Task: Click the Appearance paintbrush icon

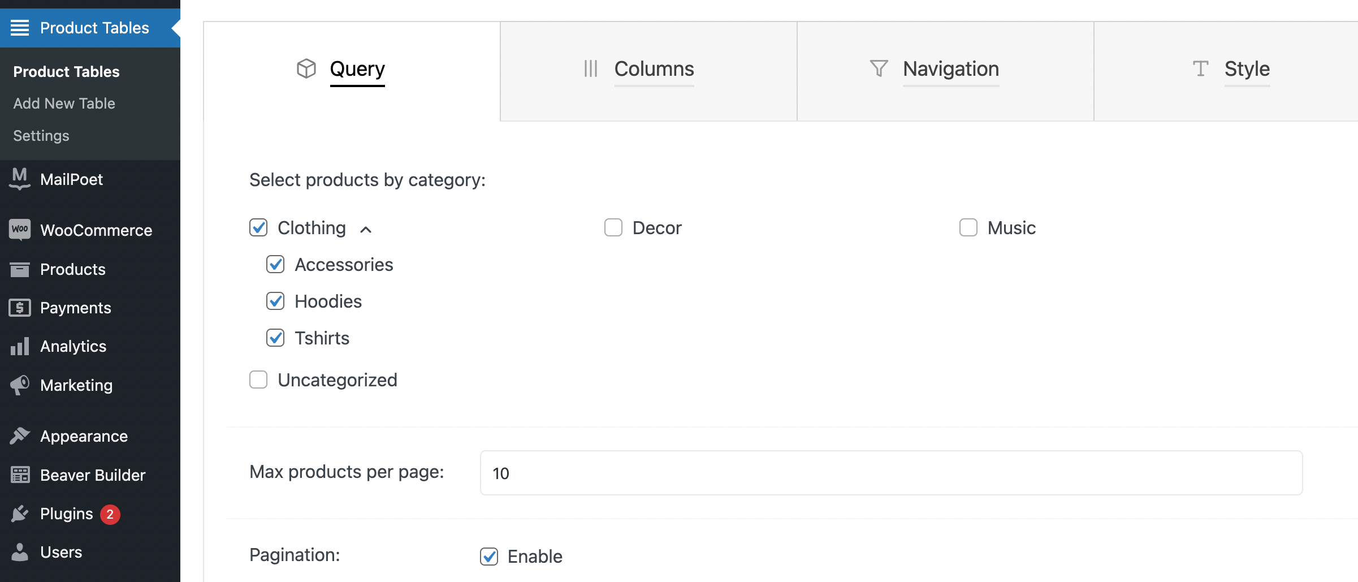Action: pos(20,436)
